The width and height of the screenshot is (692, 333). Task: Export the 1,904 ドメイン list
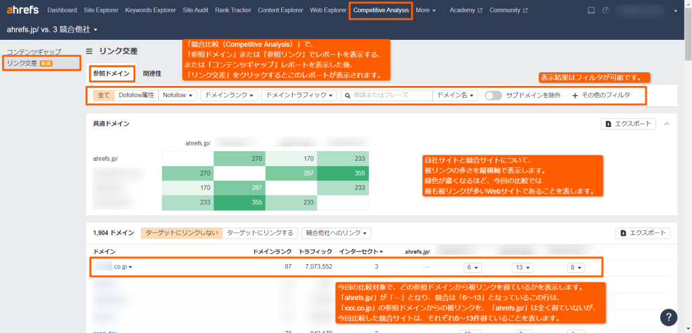point(643,233)
